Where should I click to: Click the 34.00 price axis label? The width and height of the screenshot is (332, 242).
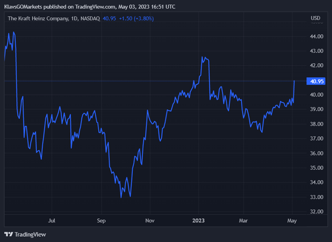click(x=317, y=182)
